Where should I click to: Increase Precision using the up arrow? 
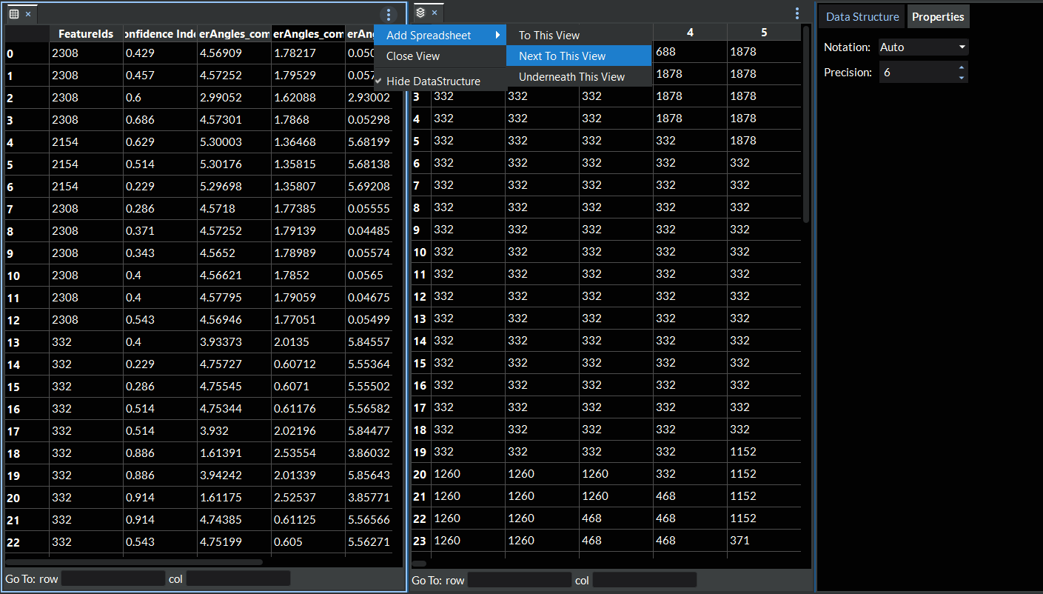pos(961,67)
